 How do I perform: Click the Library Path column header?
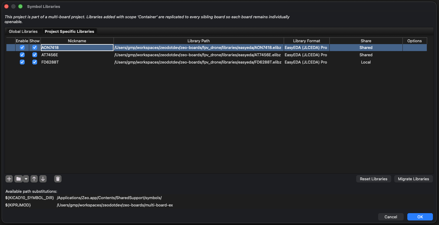click(199, 41)
